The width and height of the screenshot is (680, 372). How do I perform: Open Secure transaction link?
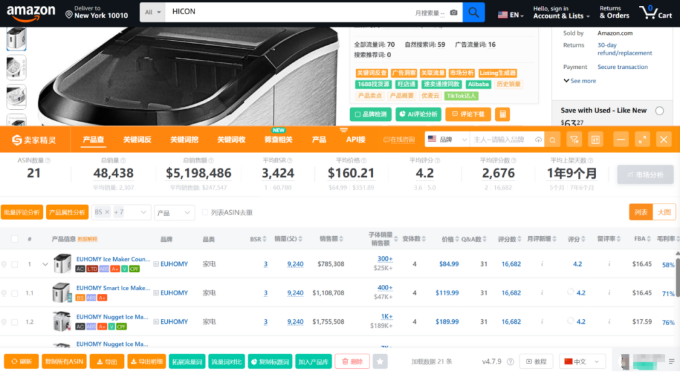pos(622,67)
